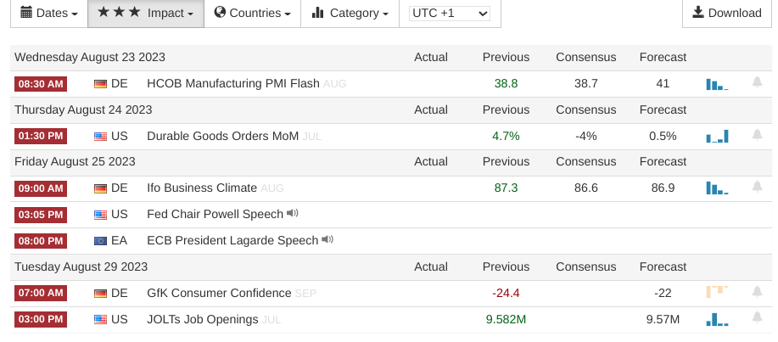Open the Durable Goods Orders mini chart
The image size is (778, 342).
tap(717, 137)
